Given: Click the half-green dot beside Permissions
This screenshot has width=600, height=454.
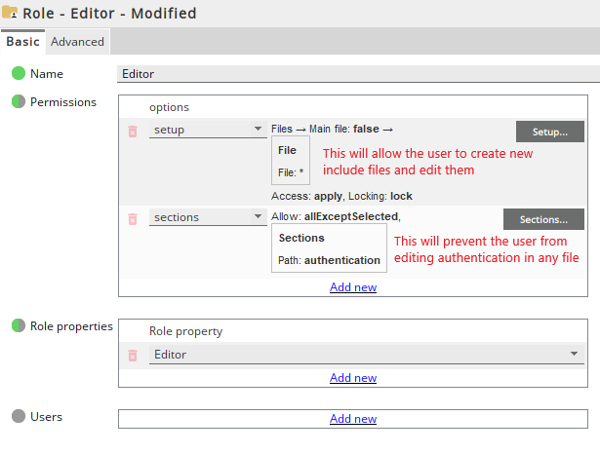Looking at the screenshot, I should point(19,101).
